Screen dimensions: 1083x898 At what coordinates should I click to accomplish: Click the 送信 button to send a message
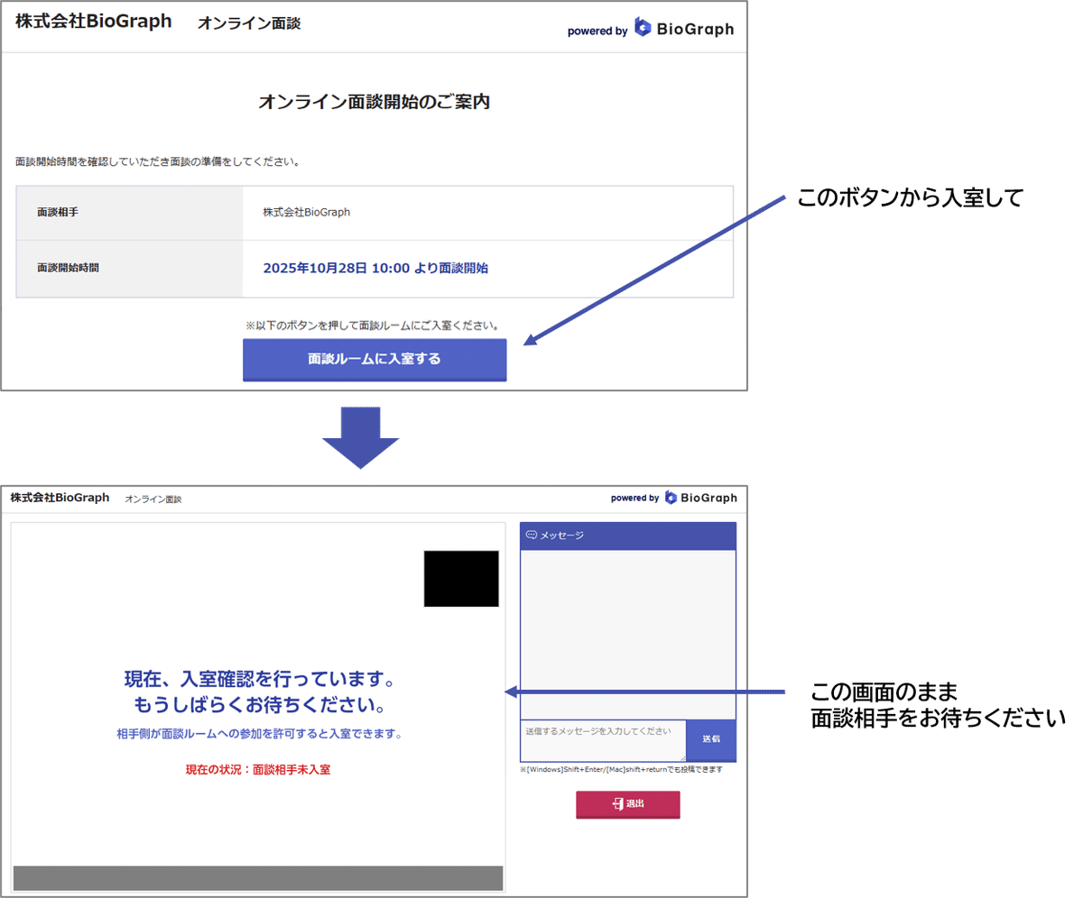[711, 739]
